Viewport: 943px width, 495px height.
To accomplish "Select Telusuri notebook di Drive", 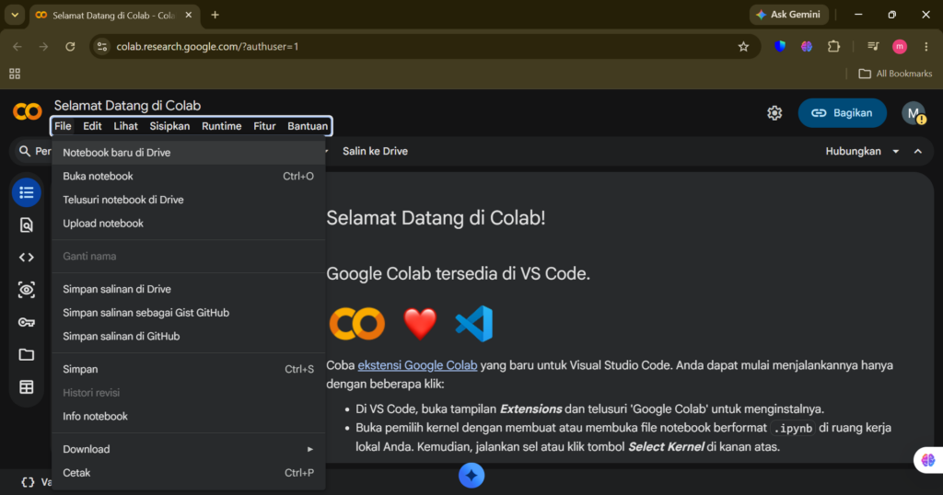I will 188,200.
